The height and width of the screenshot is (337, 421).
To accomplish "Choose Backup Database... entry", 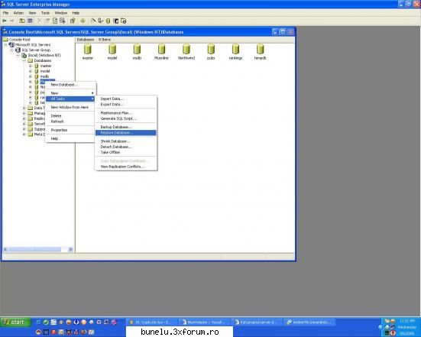I will coord(125,127).
